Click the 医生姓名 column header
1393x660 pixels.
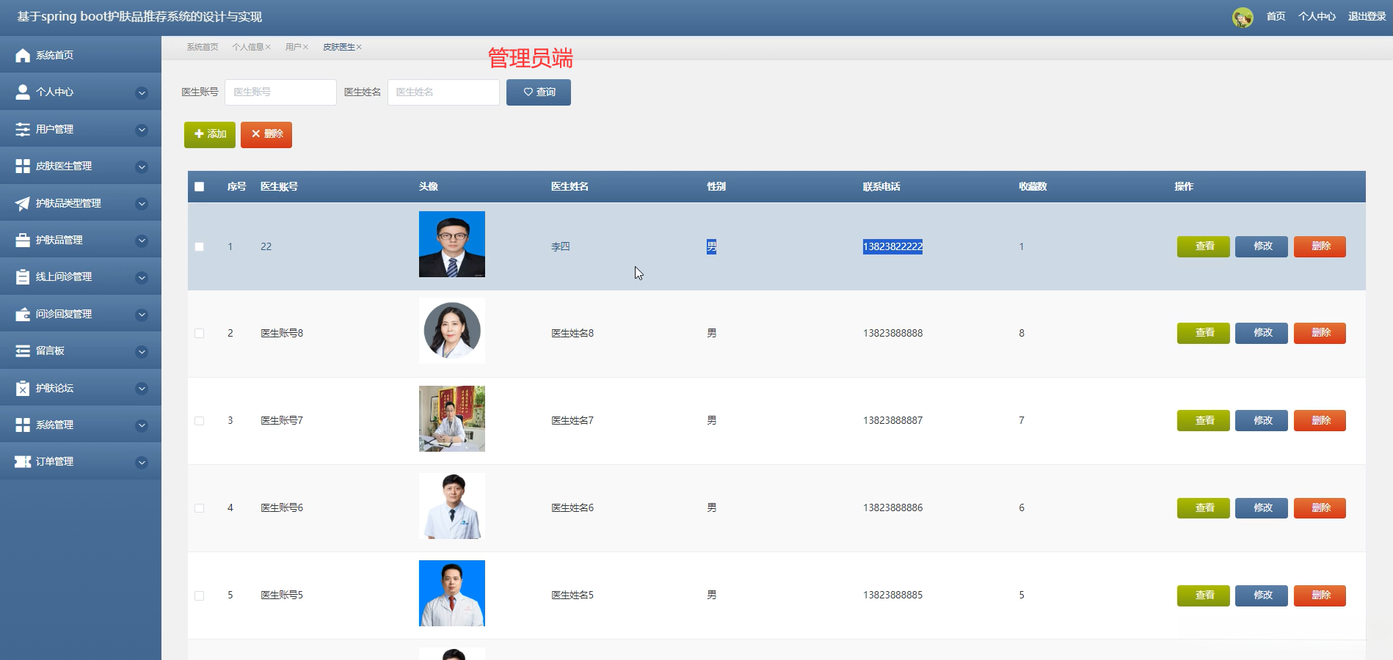(570, 187)
